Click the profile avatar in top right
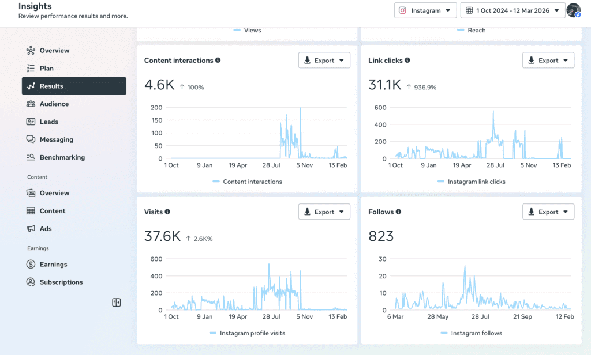This screenshot has height=355, width=591. [573, 10]
